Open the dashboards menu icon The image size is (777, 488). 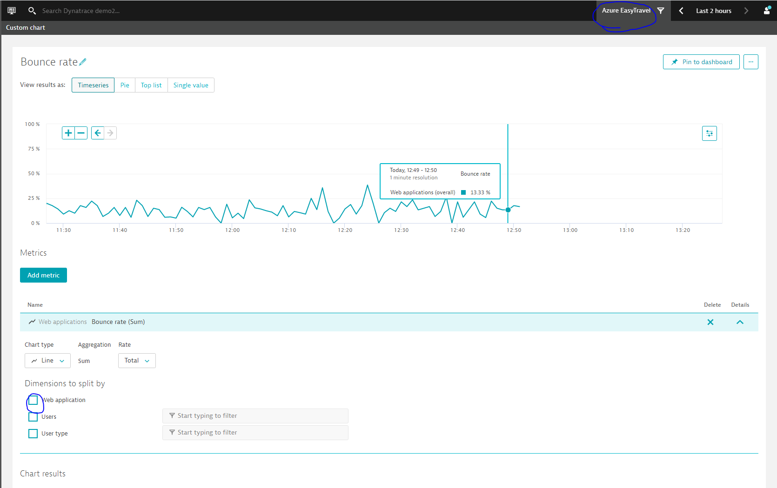(12, 10)
